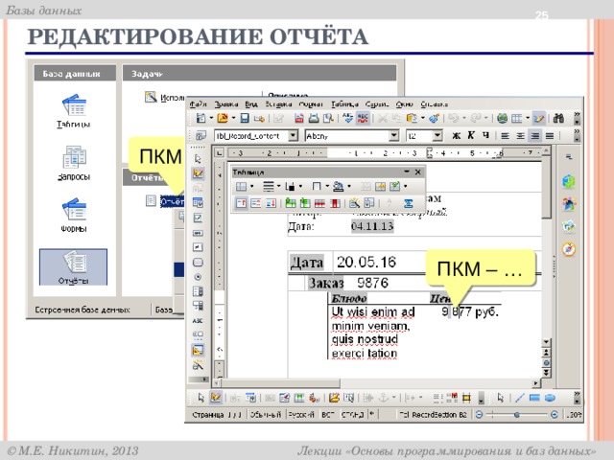This screenshot has height=460, width=614.
Task: Click the Print icon in Writer toolbar
Action: (314, 118)
